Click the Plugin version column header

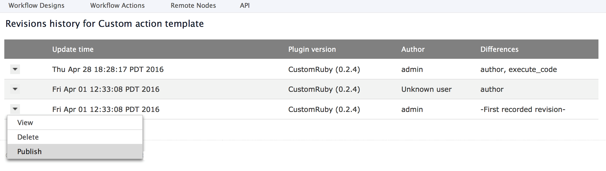(312, 49)
